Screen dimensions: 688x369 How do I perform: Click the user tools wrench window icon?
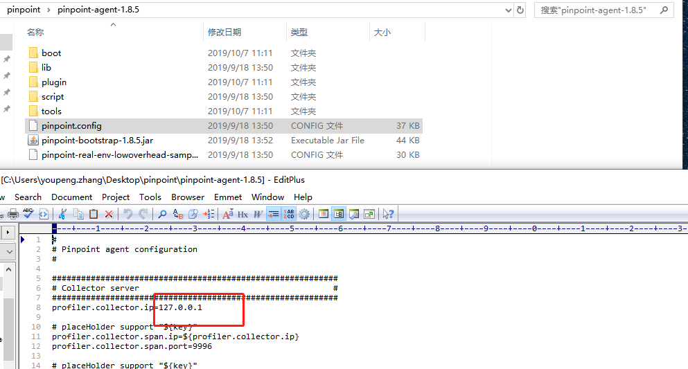354,214
